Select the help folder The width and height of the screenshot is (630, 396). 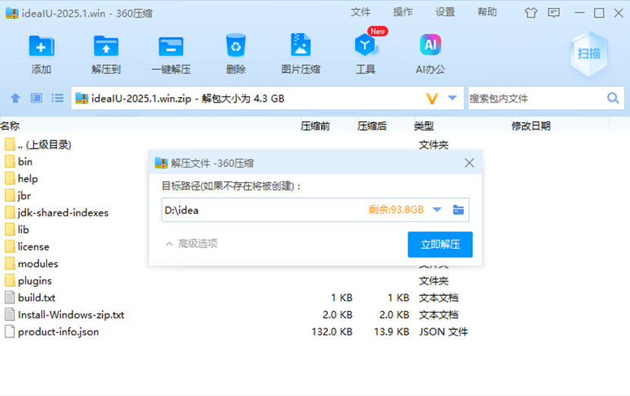pyautogui.click(x=22, y=179)
